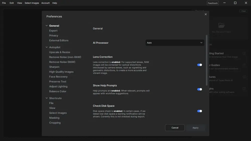Click the external link icon beside Features

(x=244, y=77)
